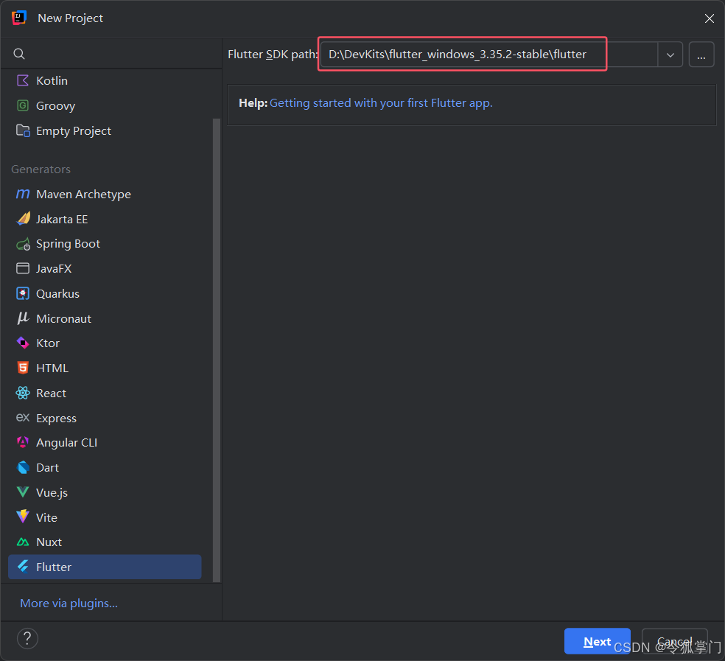Click the React atom icon
The height and width of the screenshot is (661, 725).
(23, 393)
